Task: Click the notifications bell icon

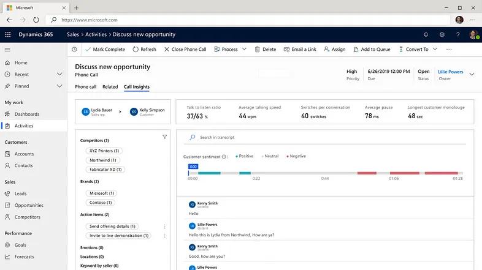Action: pos(426,34)
